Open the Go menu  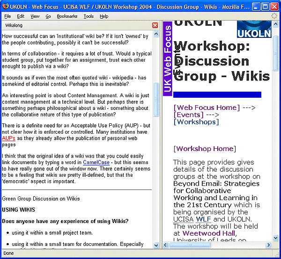point(48,16)
